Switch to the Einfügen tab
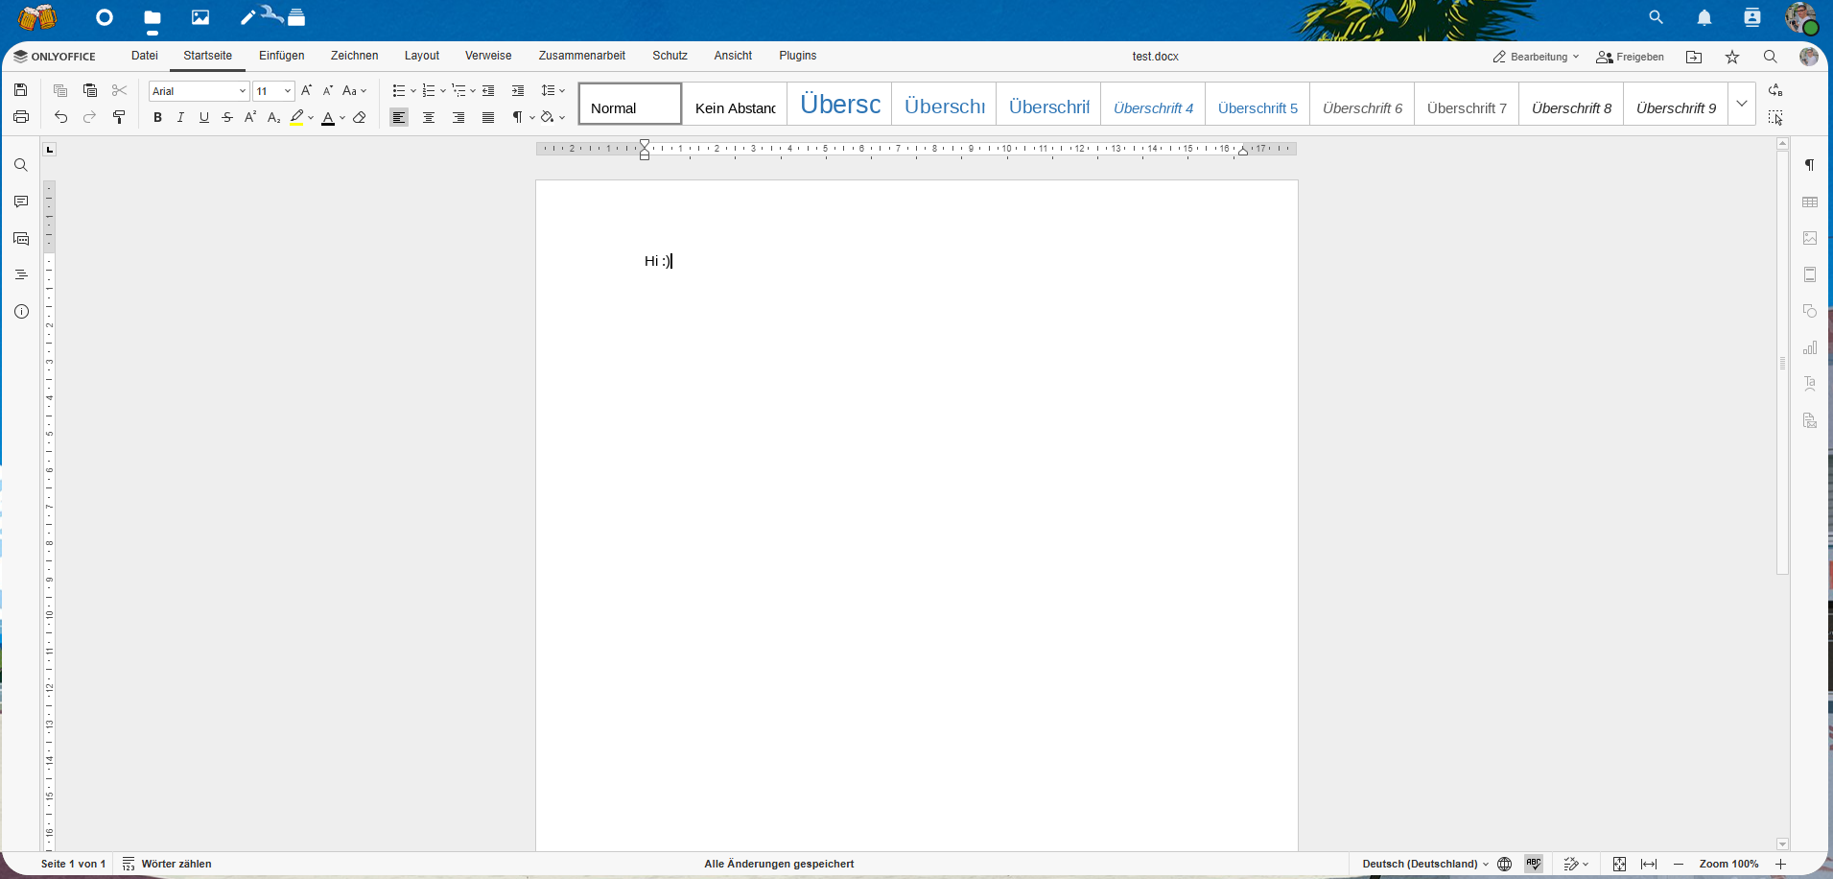This screenshot has height=879, width=1833. click(x=282, y=56)
